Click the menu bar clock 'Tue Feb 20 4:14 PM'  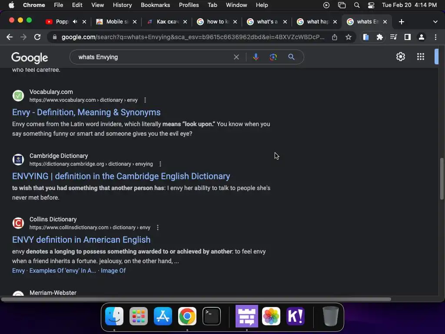point(409,5)
